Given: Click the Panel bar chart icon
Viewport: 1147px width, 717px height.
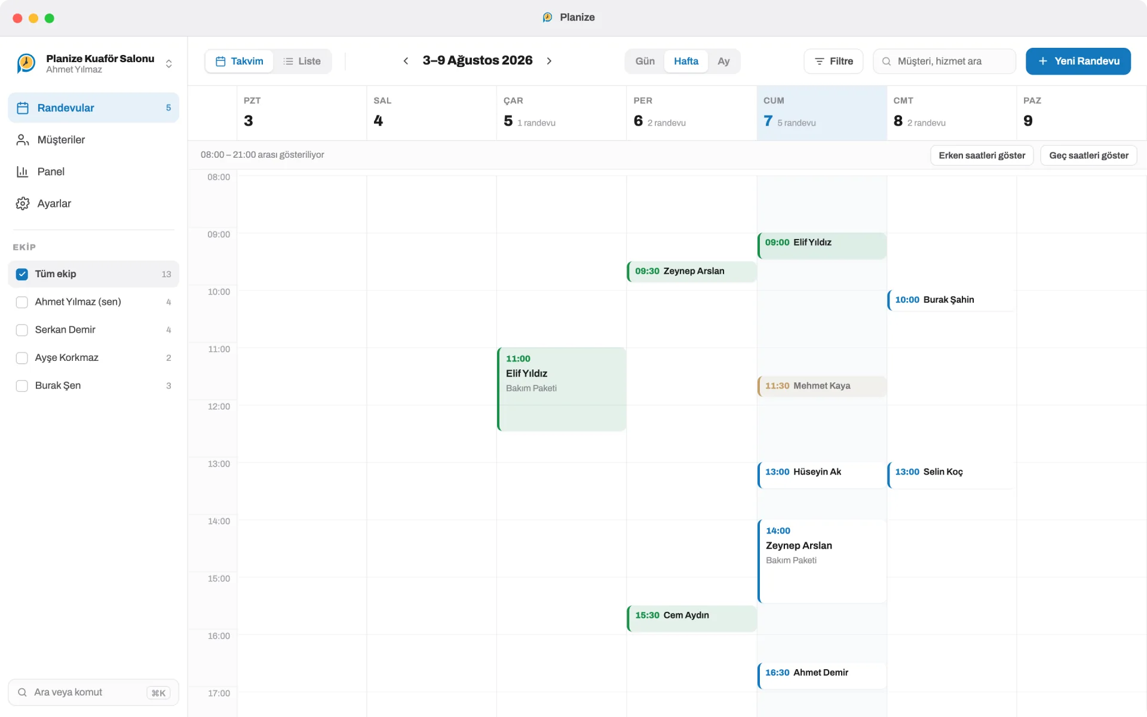Looking at the screenshot, I should [23, 171].
